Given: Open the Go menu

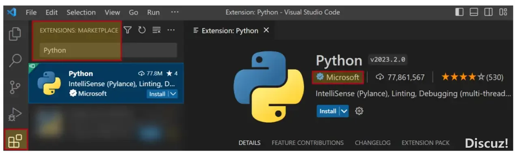Looking at the screenshot, I should [134, 12].
